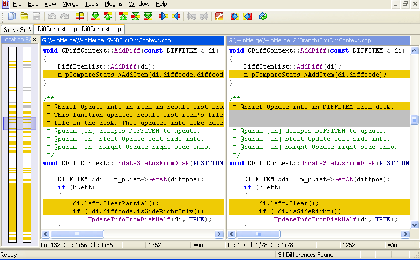Click the left pane's horizontal scroll right arrow
The image size is (420, 260).
pyautogui.click(x=219, y=234)
